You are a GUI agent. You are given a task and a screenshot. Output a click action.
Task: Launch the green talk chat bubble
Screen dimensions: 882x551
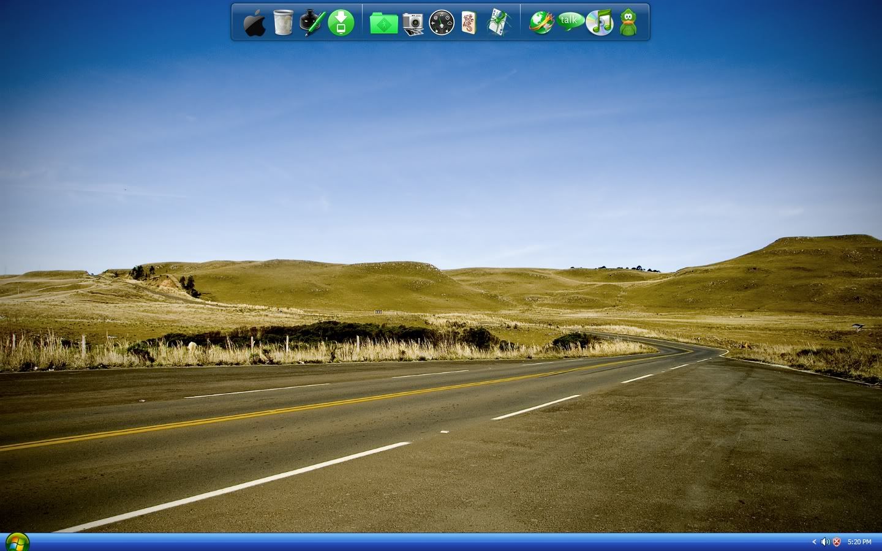[570, 21]
